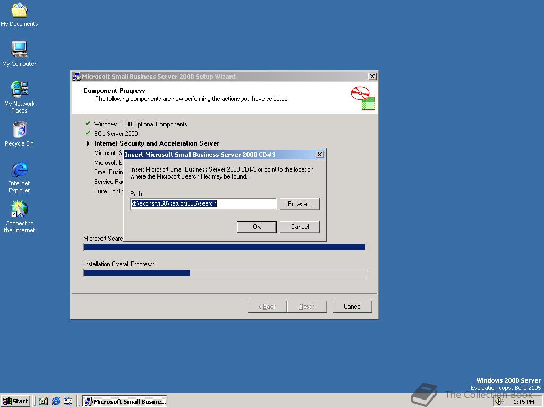Click Cancel in Setup Wizard
The height and width of the screenshot is (408, 544).
coord(353,307)
